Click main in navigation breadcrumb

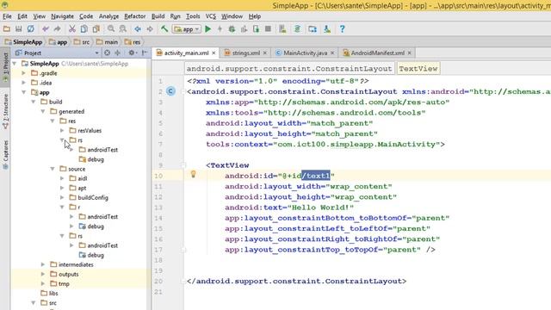(x=107, y=42)
